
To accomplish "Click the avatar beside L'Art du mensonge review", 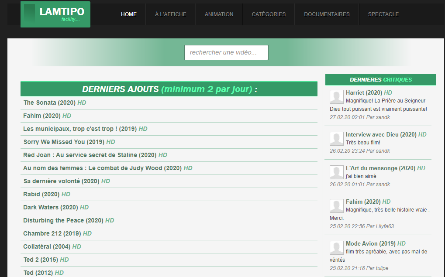I will [336, 172].
